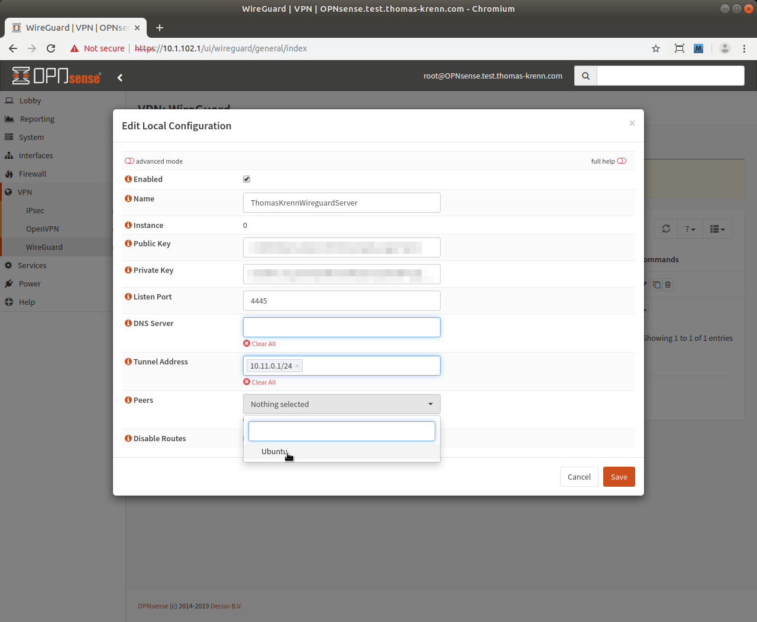Screen dimensions: 757x622
Task: Go to OpenVPN in the sidebar
Action: pos(42,229)
